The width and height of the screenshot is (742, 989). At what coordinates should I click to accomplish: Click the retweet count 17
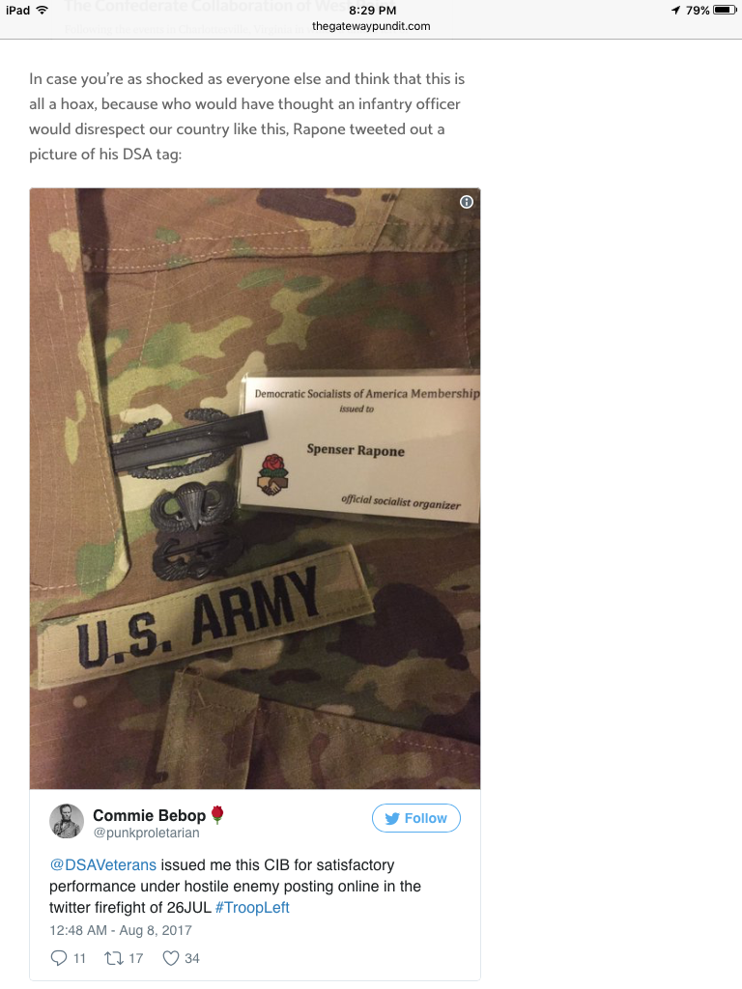click(136, 959)
